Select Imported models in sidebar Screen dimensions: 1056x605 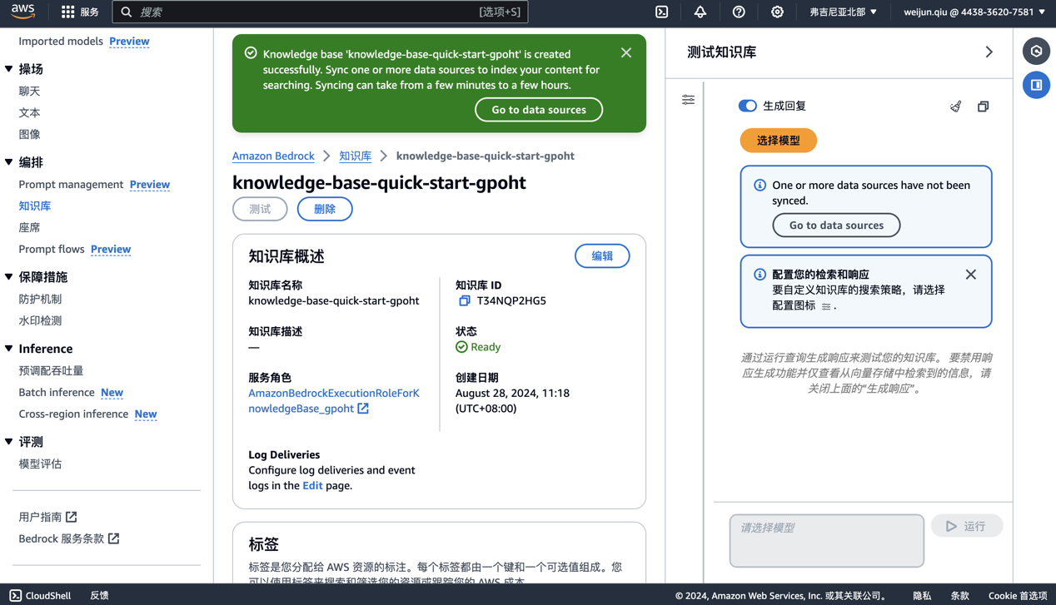coord(61,41)
